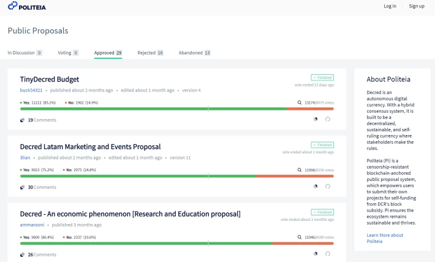Screen dimensions: 435x262
Task: Click chart icon on TinyDecred Budget card
Action: (316, 120)
